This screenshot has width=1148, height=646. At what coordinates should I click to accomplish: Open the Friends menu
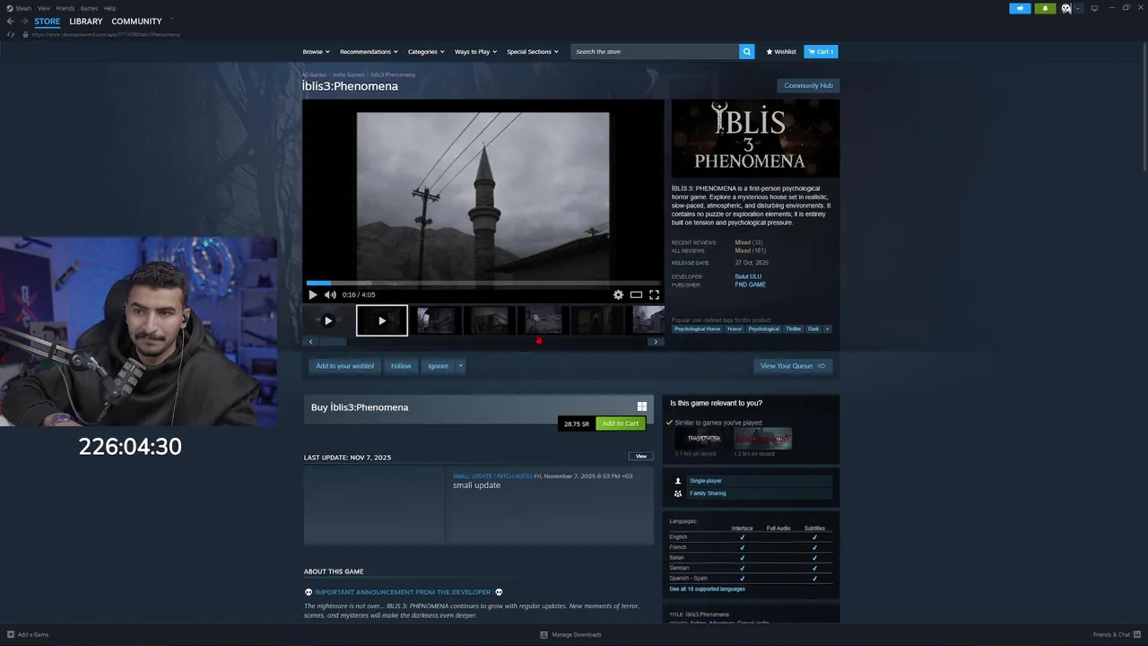65,8
